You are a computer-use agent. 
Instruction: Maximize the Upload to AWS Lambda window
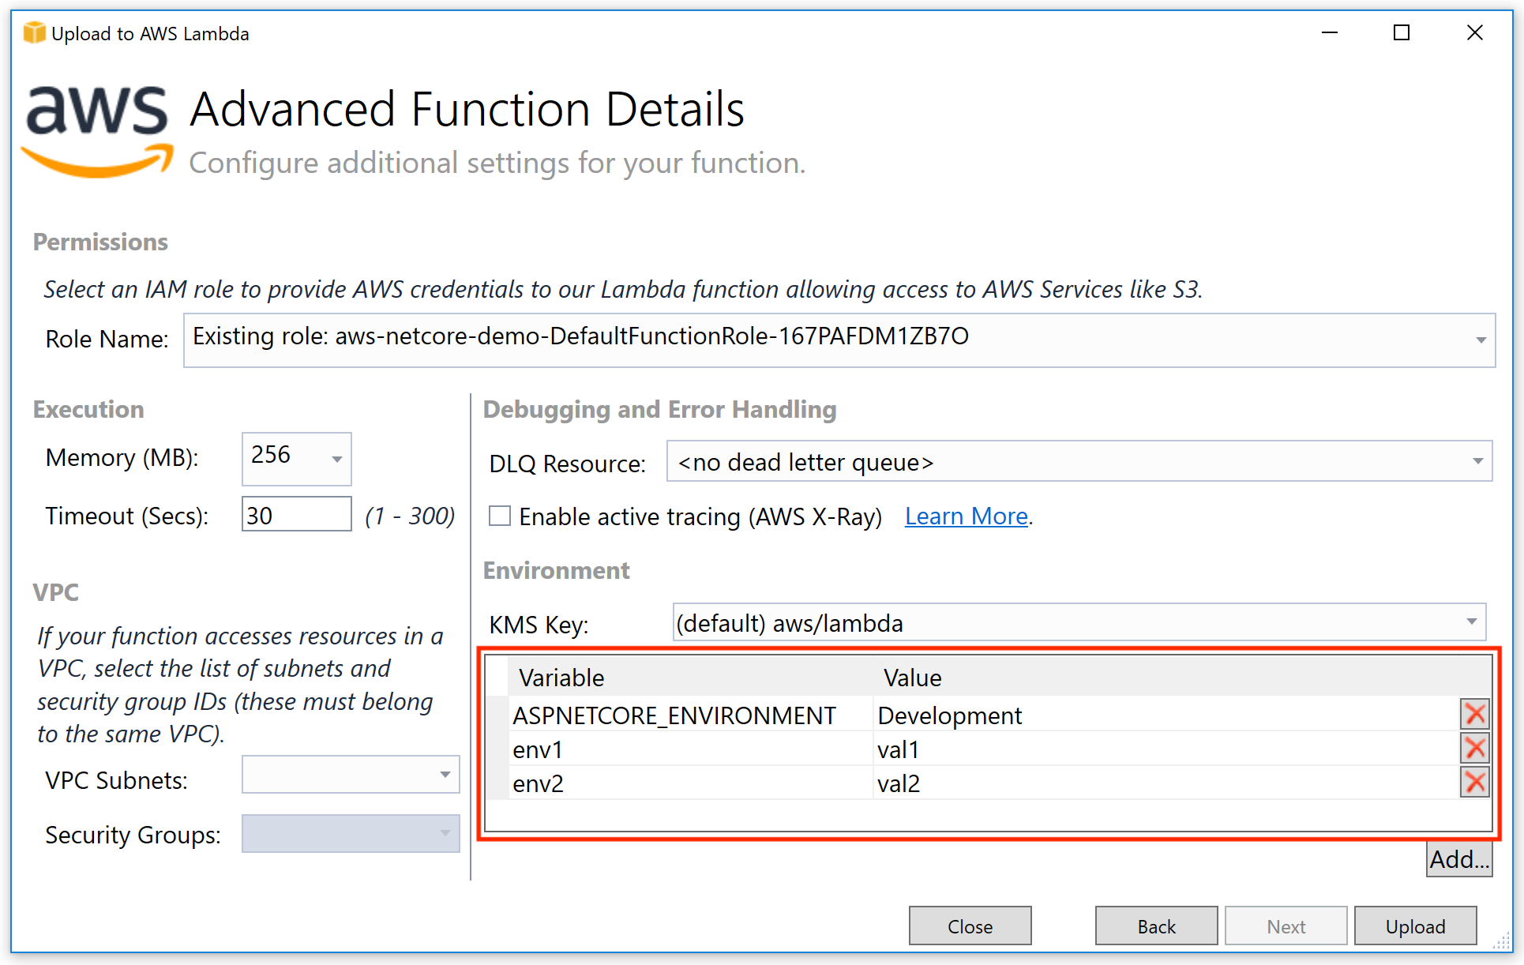click(1402, 33)
